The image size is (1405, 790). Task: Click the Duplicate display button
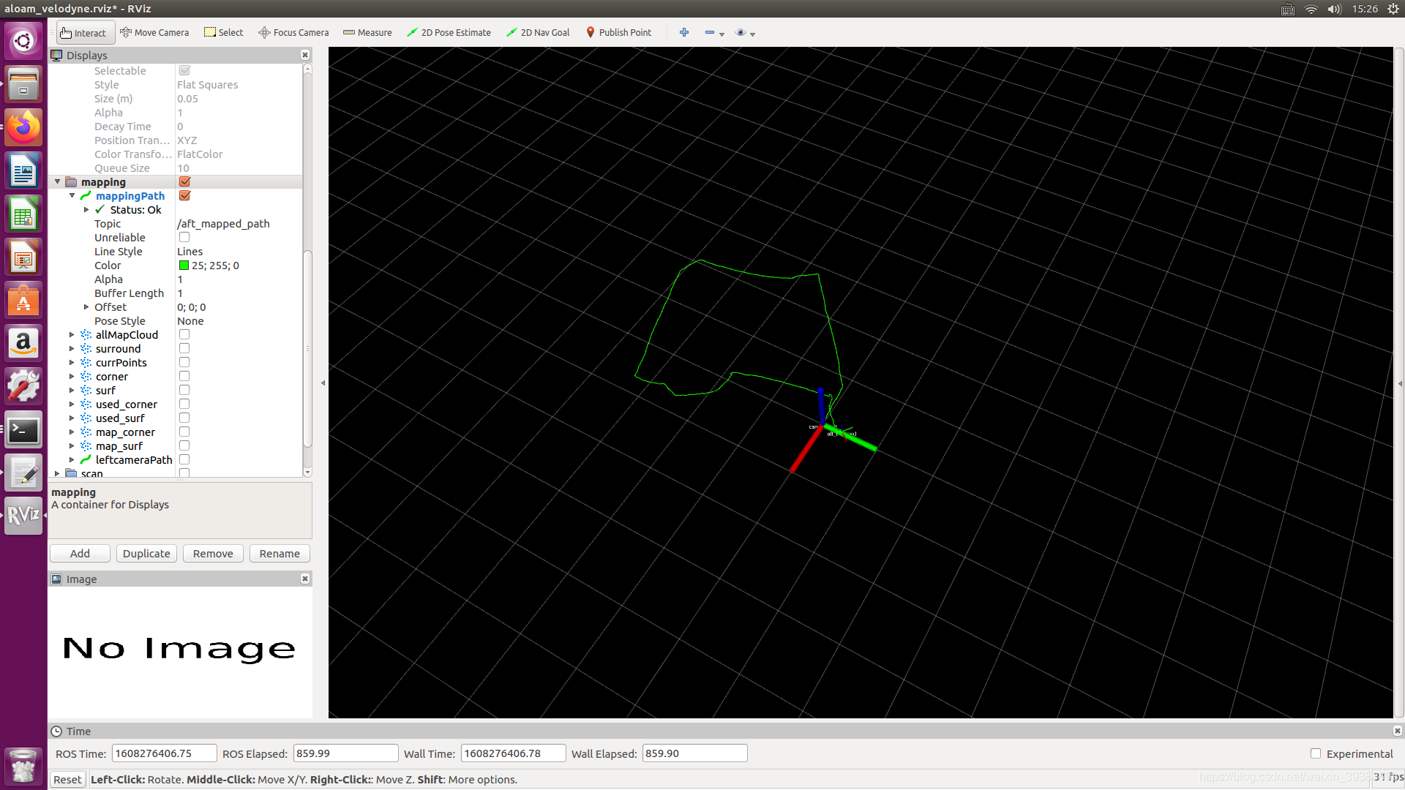tap(146, 554)
